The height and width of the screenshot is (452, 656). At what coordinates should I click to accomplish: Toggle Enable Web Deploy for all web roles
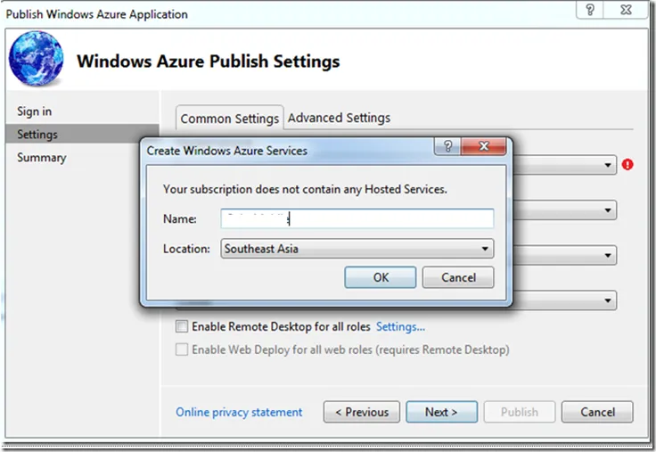[182, 349]
